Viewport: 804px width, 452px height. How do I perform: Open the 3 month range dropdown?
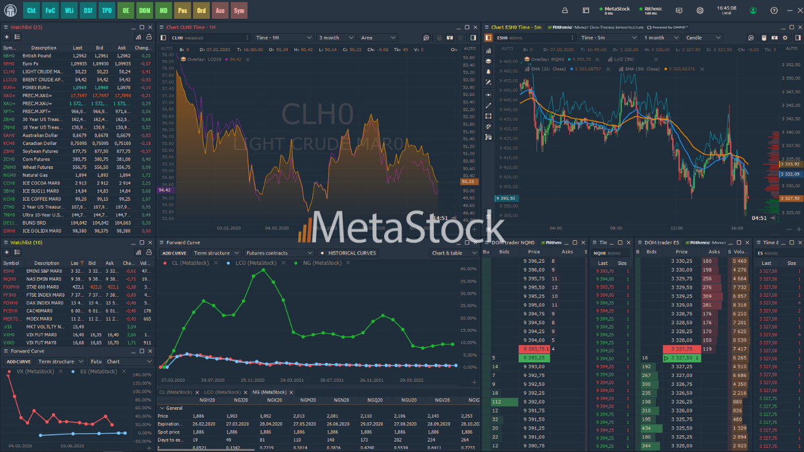[x=336, y=37]
